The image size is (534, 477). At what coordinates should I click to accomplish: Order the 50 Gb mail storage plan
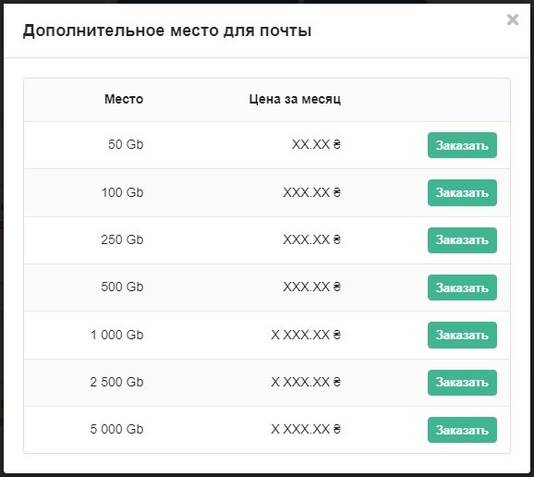click(462, 145)
